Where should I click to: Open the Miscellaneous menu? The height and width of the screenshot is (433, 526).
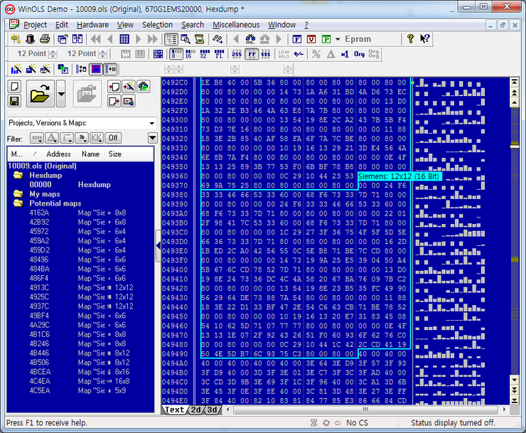tap(236, 25)
